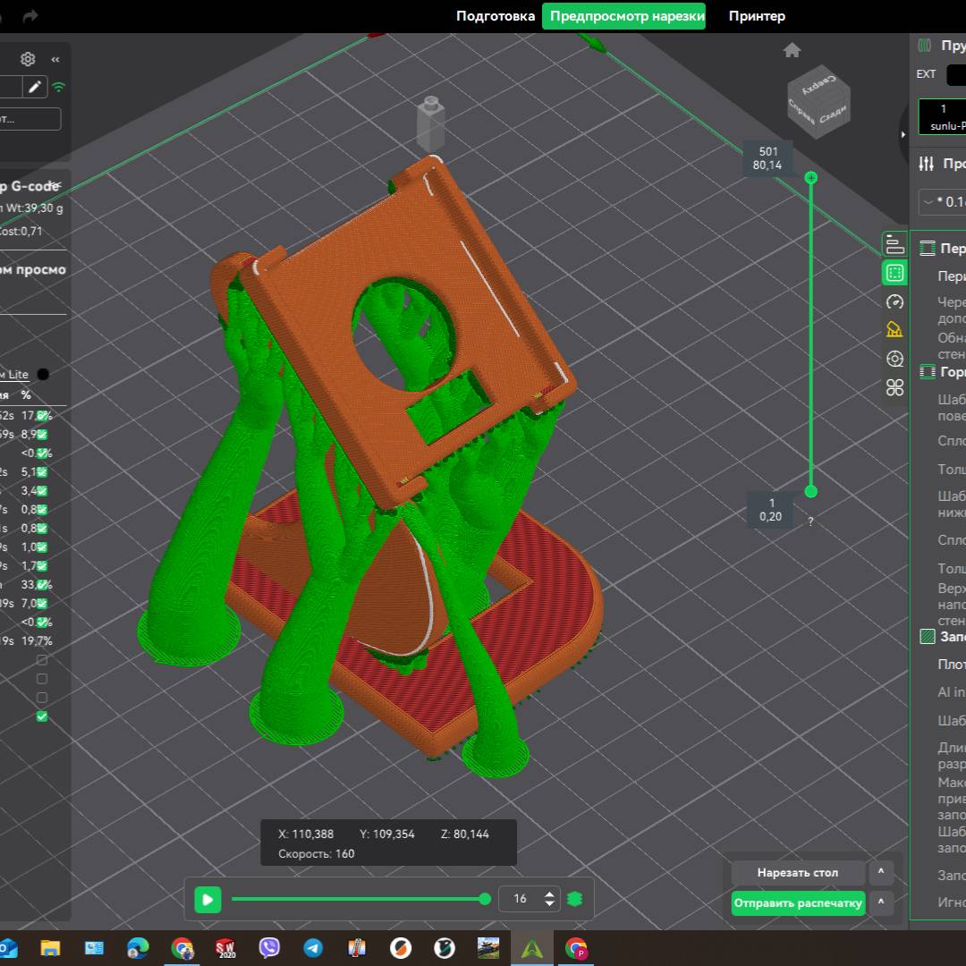Click the horizontal playback progress slider track
Viewport: 966px width, 966px height.
click(x=358, y=899)
